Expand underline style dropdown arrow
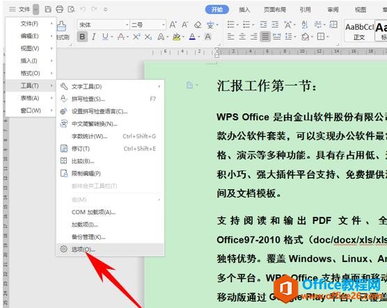Screen dimensions: 387x308 (112, 37)
